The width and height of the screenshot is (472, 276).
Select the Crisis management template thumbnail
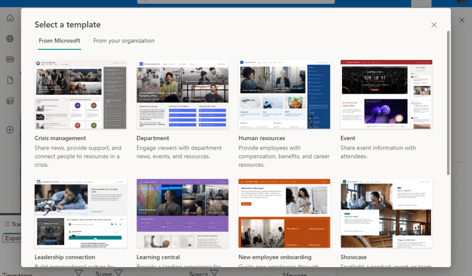tap(80, 94)
